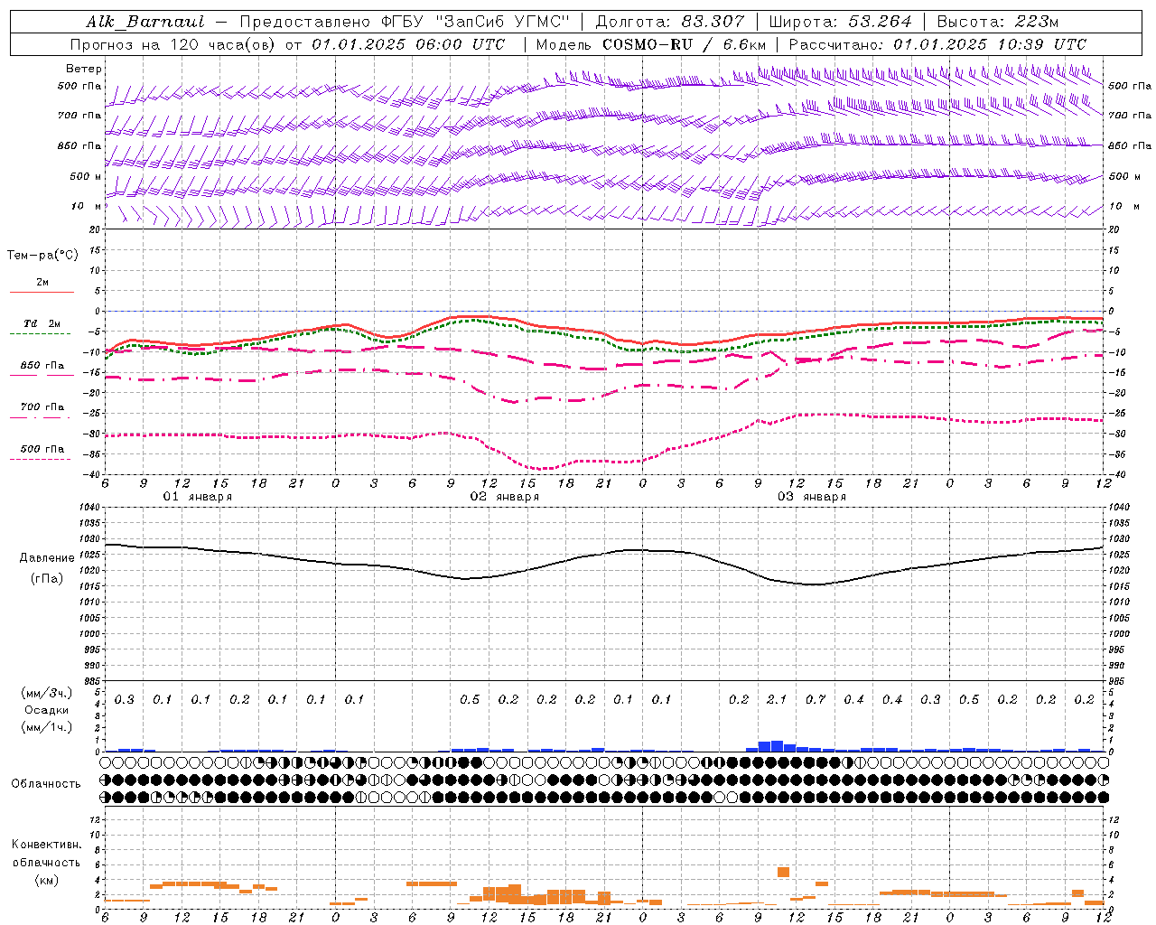Image resolution: width=1156 pixels, height=925 pixels.
Task: Click "Предоставлено ФГБУ ЗапСиб УГМС" in the title
Action: pos(405,22)
